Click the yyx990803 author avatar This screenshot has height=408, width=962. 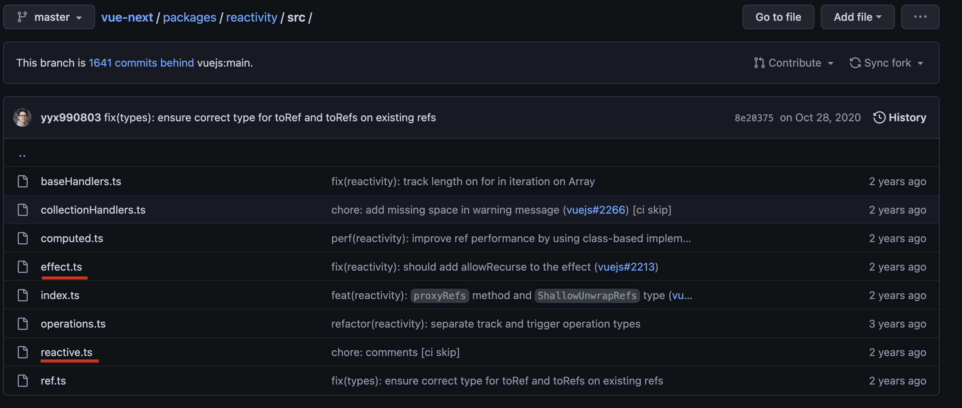22,117
